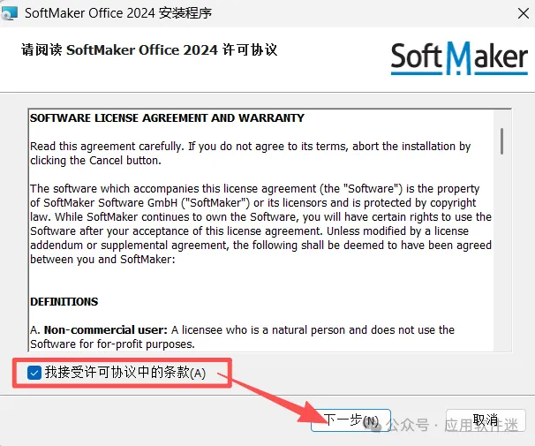Click the blue M in the SoftMaker logo
This screenshot has width=535, height=446.
point(459,58)
